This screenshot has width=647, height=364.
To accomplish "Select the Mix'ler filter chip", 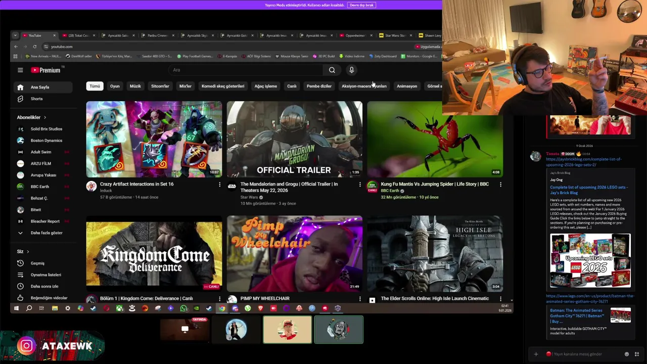I will coord(186,86).
